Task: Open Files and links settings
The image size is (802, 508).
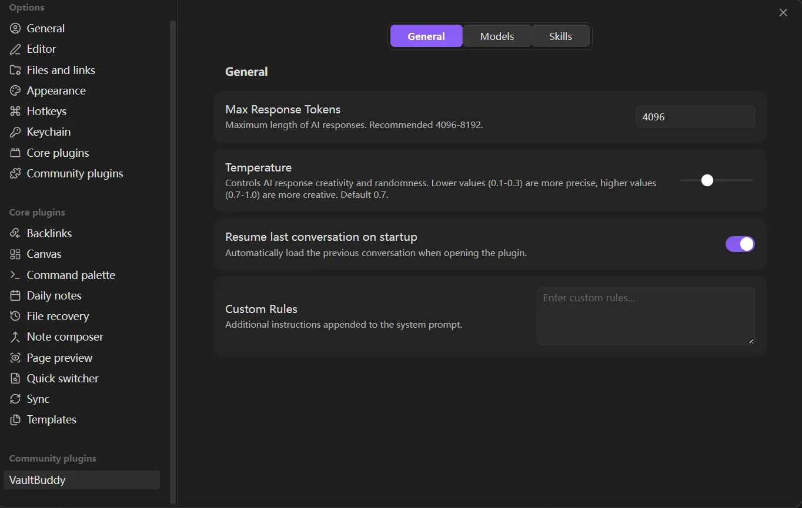Action: (81, 70)
